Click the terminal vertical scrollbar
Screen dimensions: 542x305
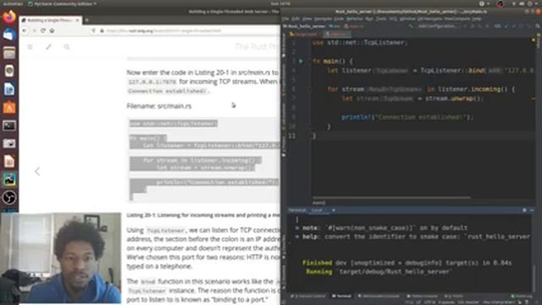534,279
